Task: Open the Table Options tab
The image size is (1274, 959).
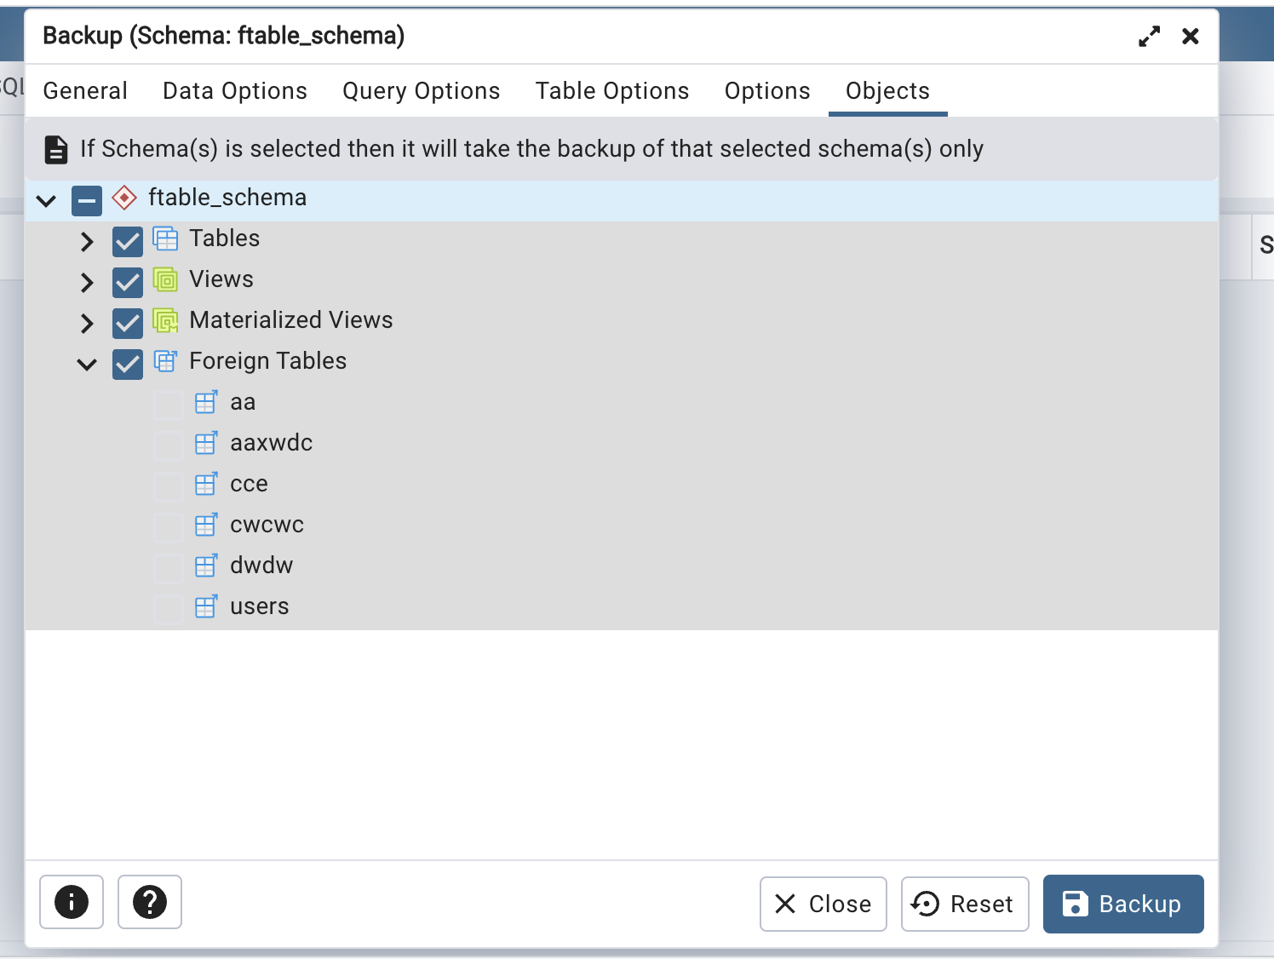Action: (x=612, y=90)
